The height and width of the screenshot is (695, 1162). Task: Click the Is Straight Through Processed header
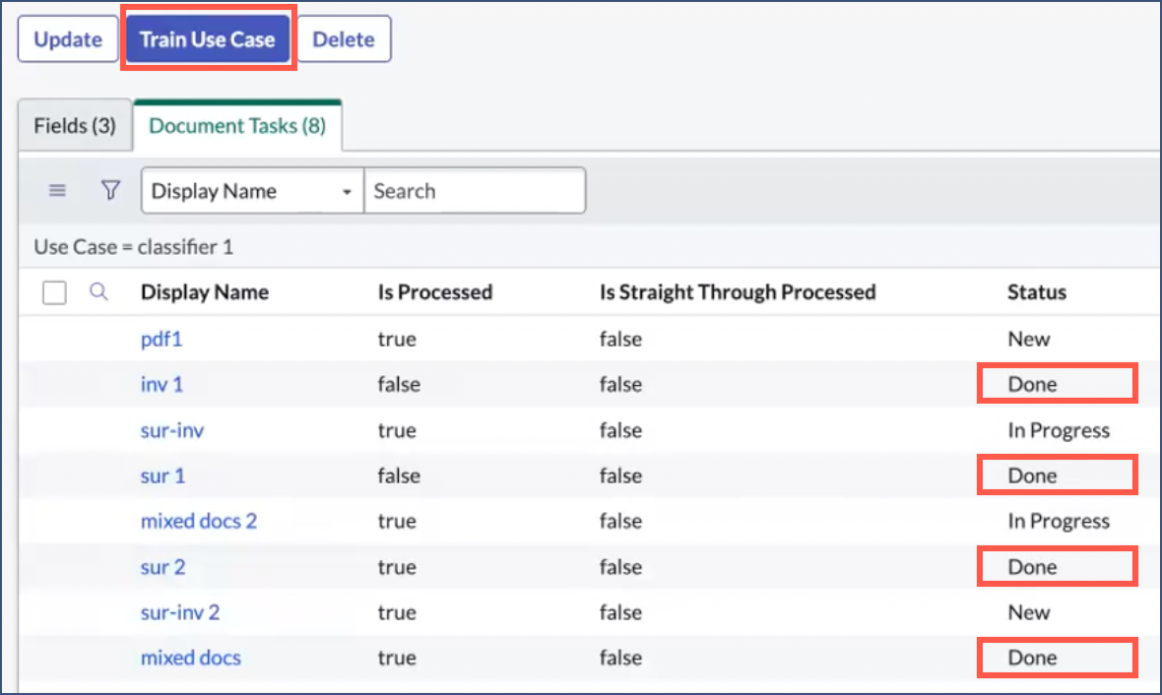pyautogui.click(x=739, y=292)
